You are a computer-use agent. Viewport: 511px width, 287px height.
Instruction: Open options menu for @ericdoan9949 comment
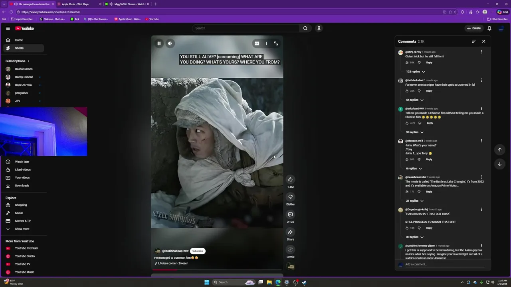pos(481,109)
